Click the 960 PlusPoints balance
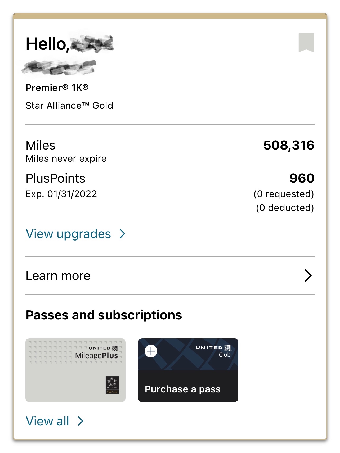Image resolution: width=340 pixels, height=453 pixels. (x=302, y=178)
